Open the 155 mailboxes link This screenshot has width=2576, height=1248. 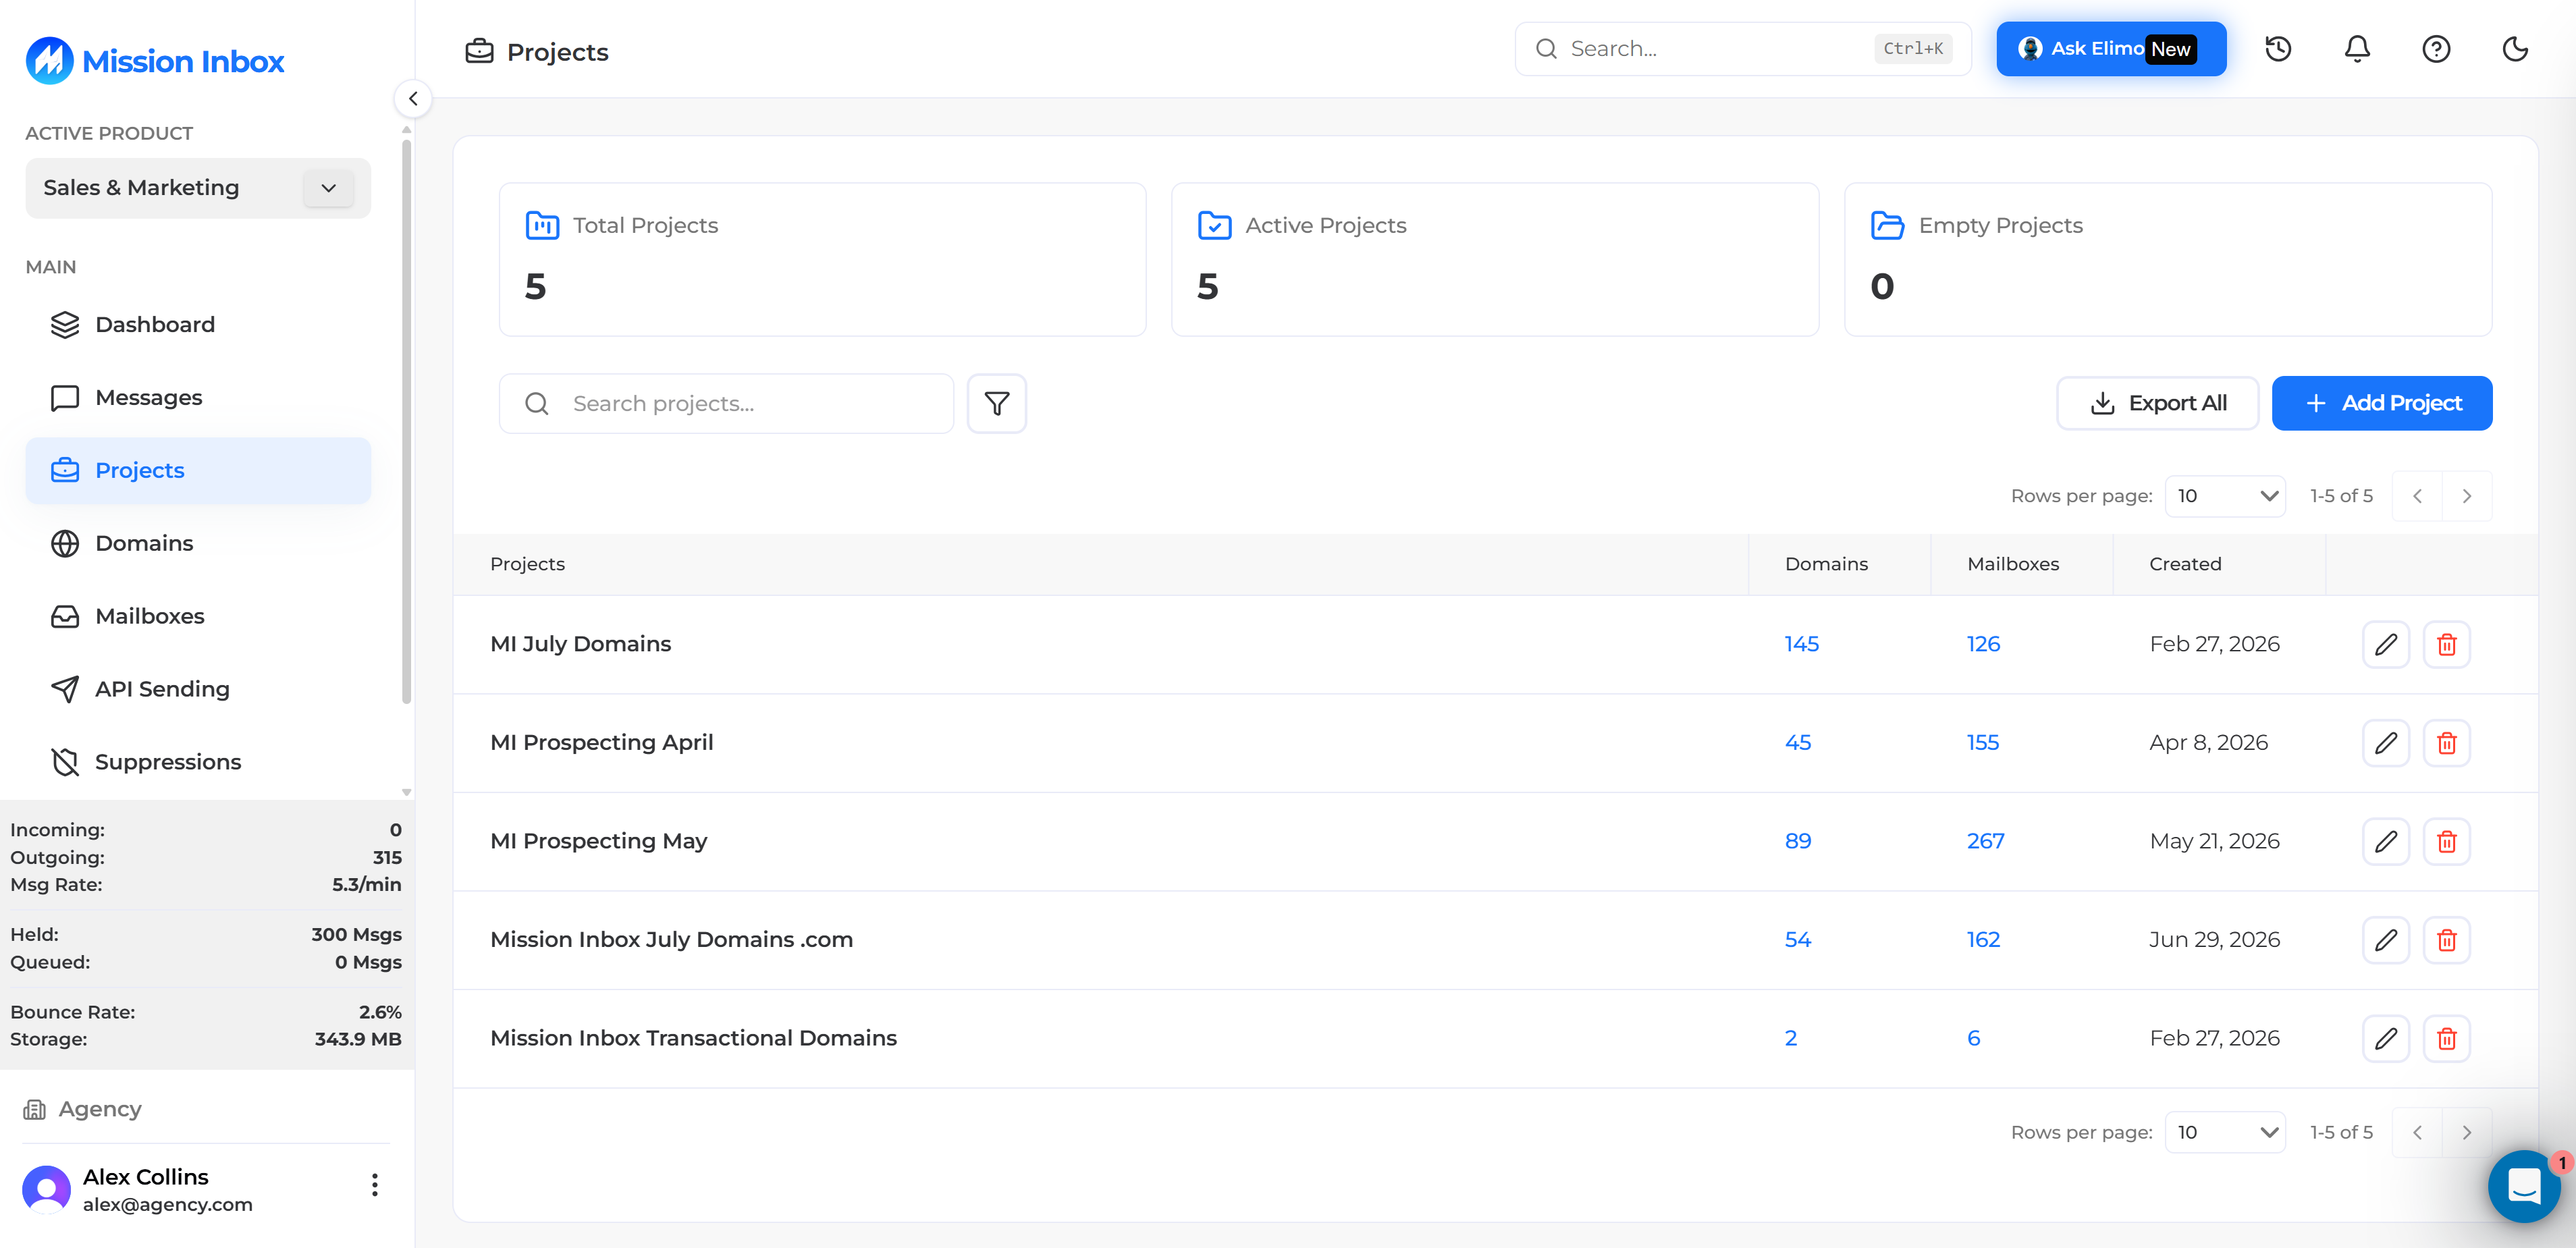(x=1982, y=743)
